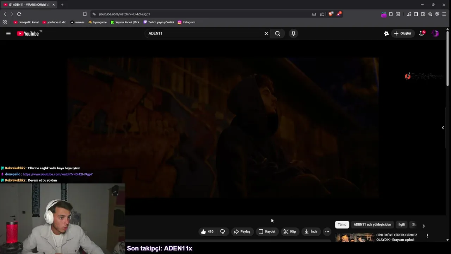Select the ADEN11 adlı yükleyiciden chip
Image resolution: width=451 pixels, height=254 pixels.
[x=372, y=225]
